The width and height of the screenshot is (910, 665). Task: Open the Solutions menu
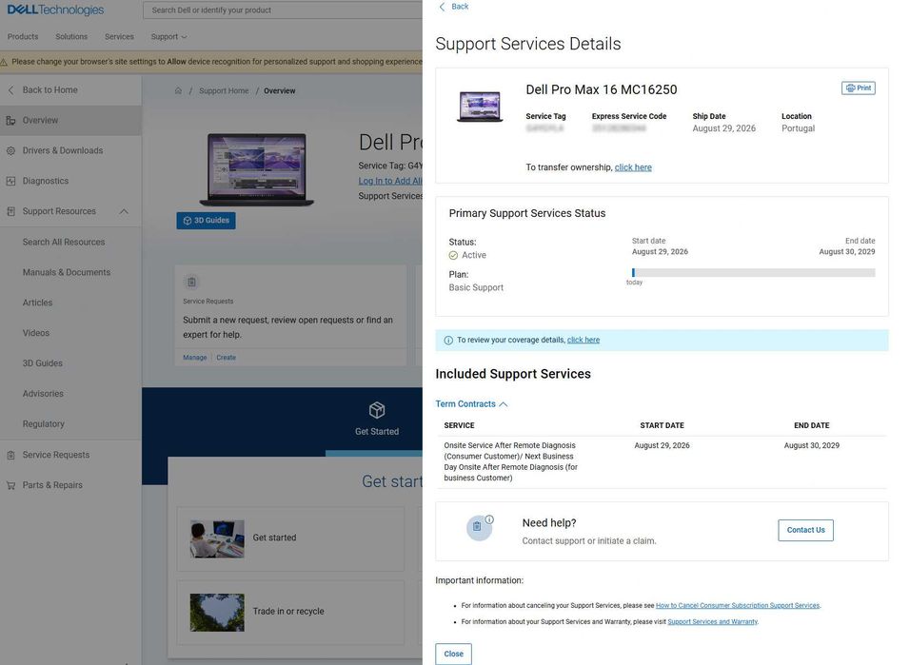(71, 36)
